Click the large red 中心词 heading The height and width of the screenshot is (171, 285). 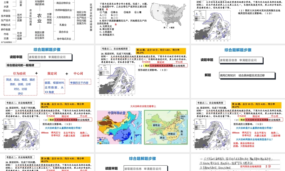78,74
